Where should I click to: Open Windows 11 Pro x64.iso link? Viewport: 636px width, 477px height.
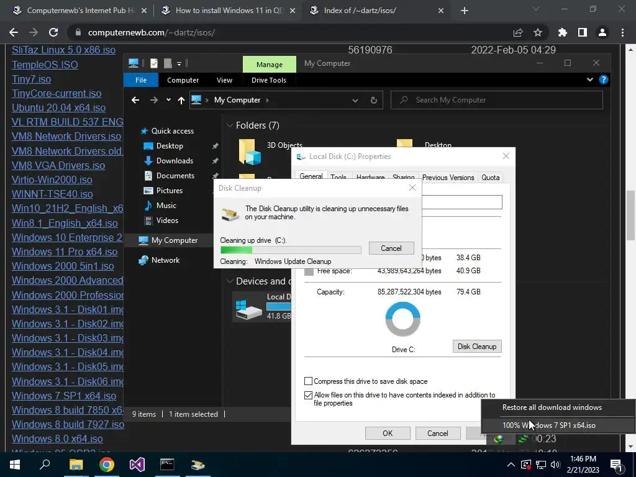65,252
